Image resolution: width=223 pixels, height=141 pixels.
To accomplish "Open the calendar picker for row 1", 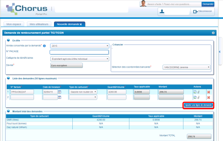I will coord(60,92).
